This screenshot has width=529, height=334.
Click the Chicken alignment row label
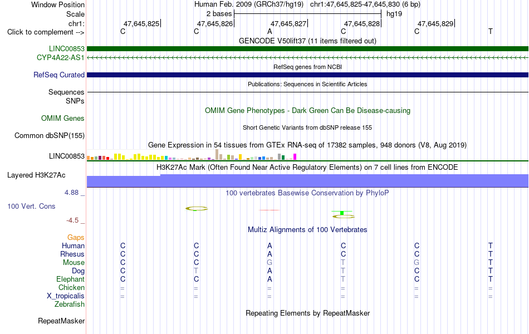pos(71,287)
